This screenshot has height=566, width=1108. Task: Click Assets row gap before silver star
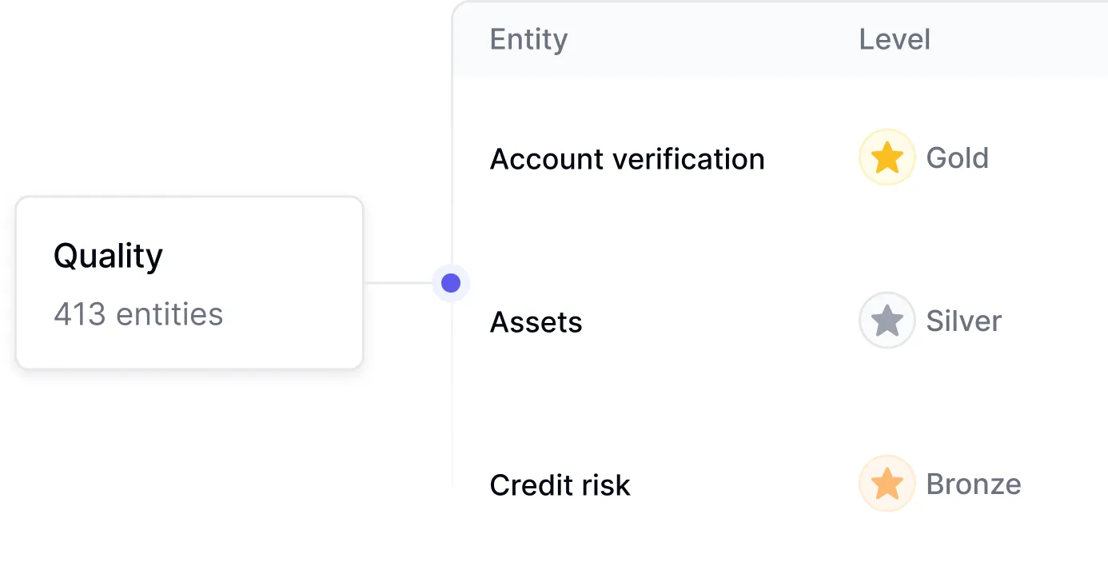[x=719, y=322]
